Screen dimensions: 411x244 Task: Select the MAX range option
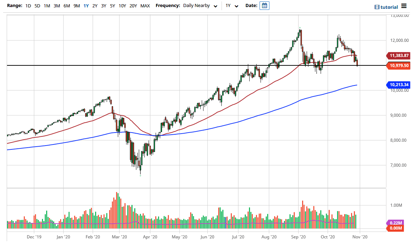tap(145, 6)
